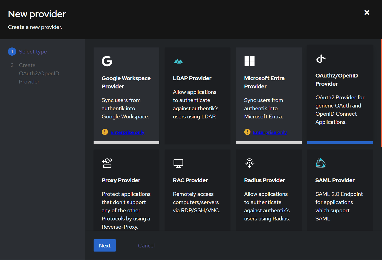Click 'Remotely access computers/servers via RDP/SSH/VNC.' text
382x260 pixels.
click(x=196, y=202)
